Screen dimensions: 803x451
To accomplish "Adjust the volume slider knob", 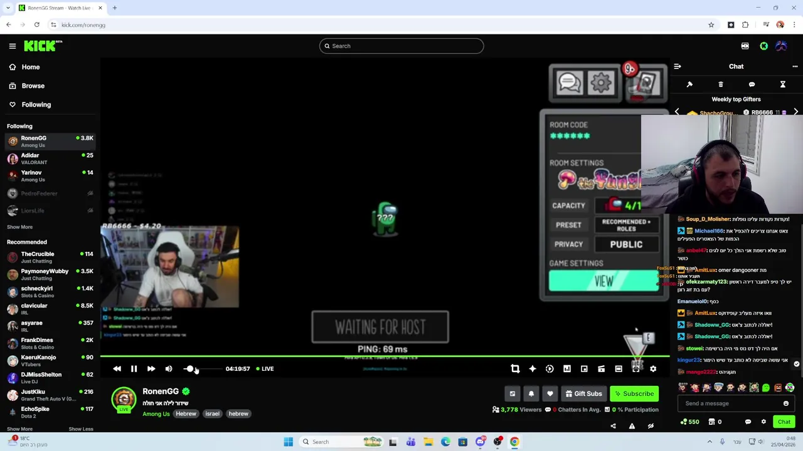I will (189, 369).
